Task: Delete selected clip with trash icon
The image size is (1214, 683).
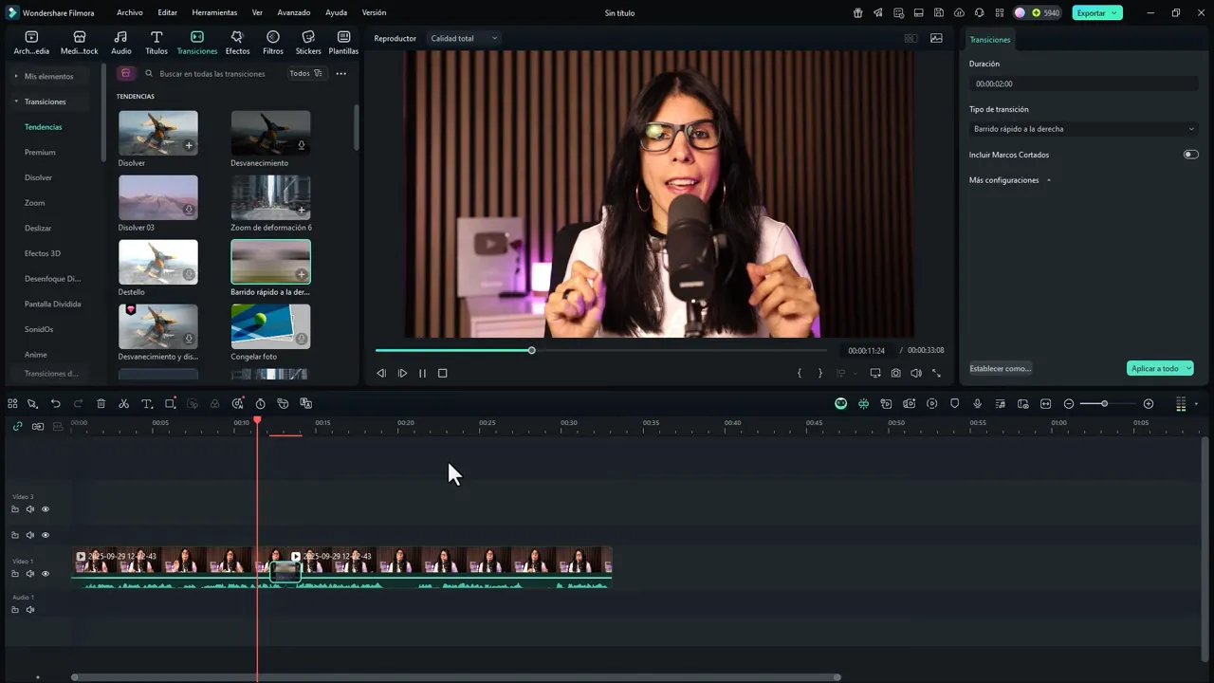Action: 101,404
